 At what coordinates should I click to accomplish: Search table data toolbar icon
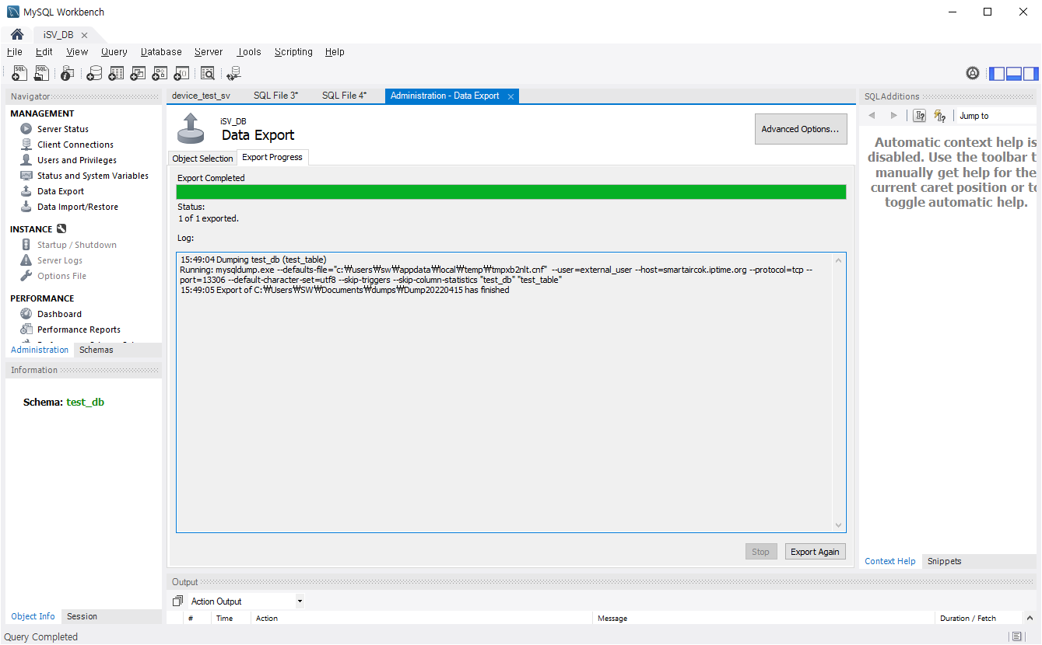(208, 73)
